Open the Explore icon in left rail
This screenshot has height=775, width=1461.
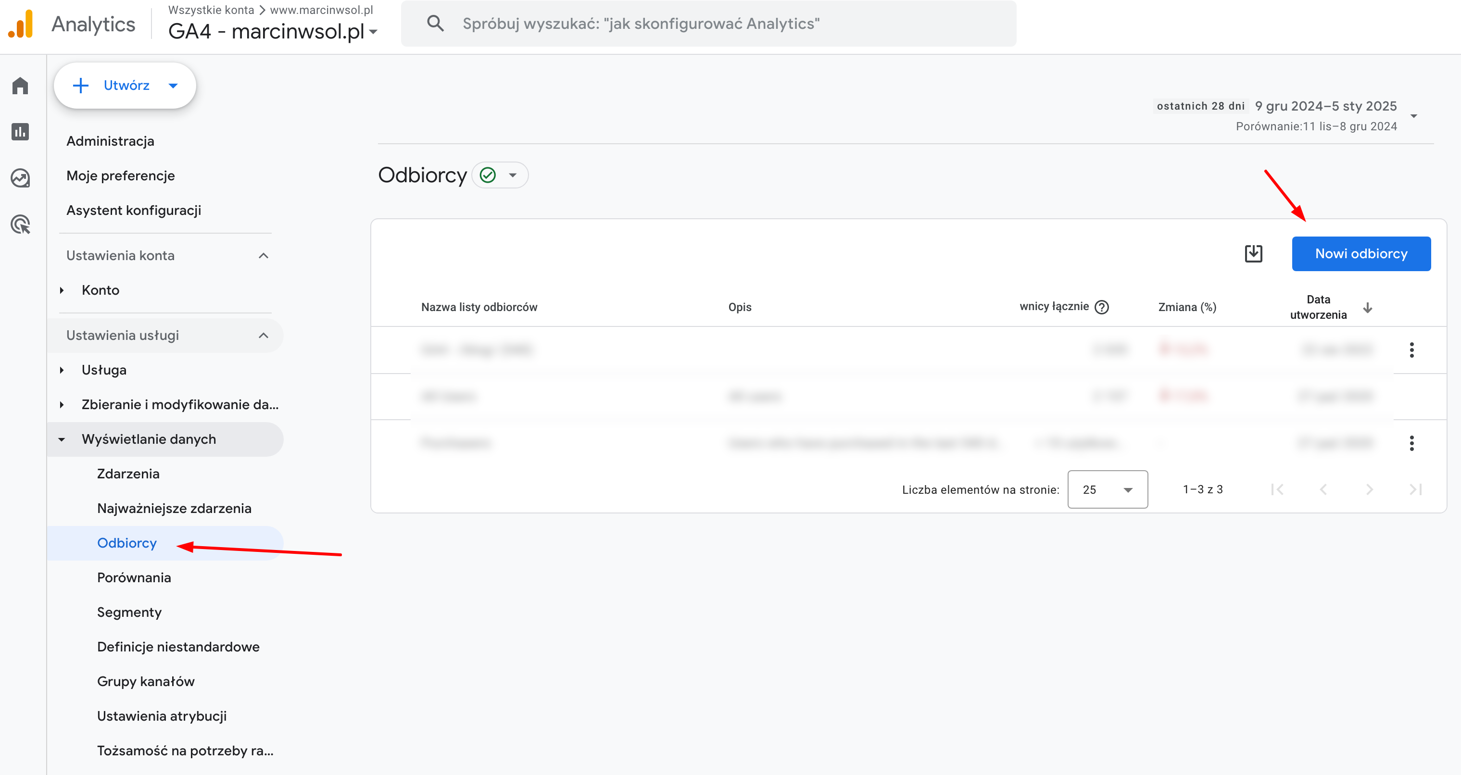click(x=20, y=178)
